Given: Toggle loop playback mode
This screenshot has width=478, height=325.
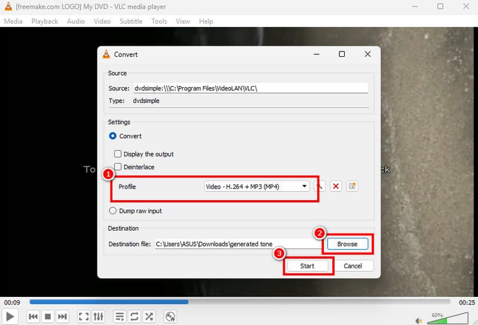Looking at the screenshot, I should pos(134,317).
